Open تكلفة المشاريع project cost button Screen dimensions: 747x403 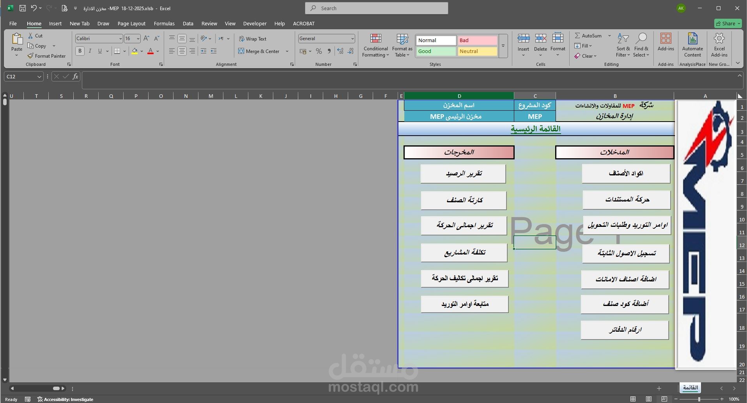[464, 253]
